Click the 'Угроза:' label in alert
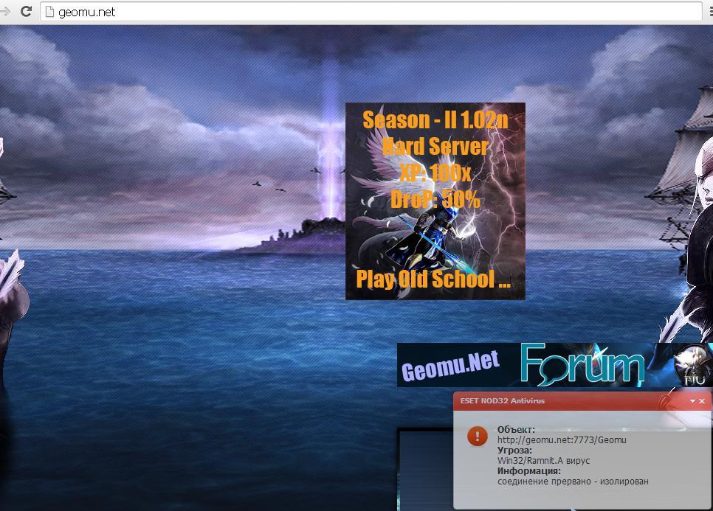 click(514, 450)
